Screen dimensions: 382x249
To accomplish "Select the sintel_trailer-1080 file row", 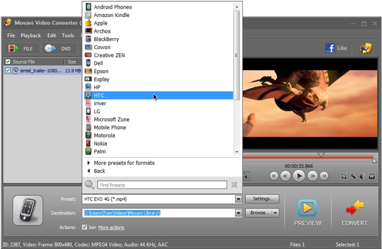I will click(43, 71).
